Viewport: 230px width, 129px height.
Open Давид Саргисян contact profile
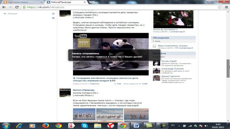click(x=171, y=76)
